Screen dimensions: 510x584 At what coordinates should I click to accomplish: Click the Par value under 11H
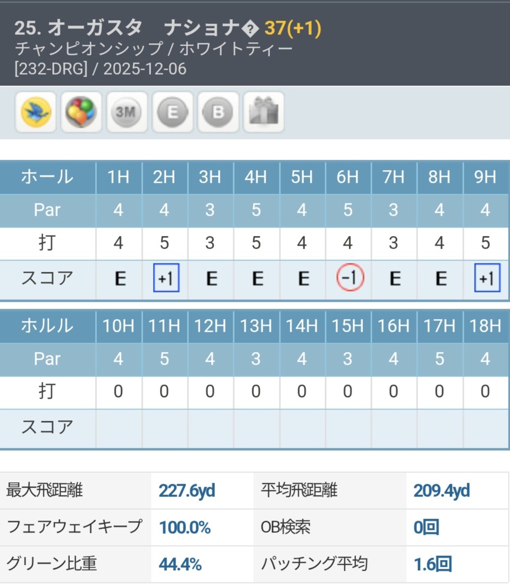point(164,359)
